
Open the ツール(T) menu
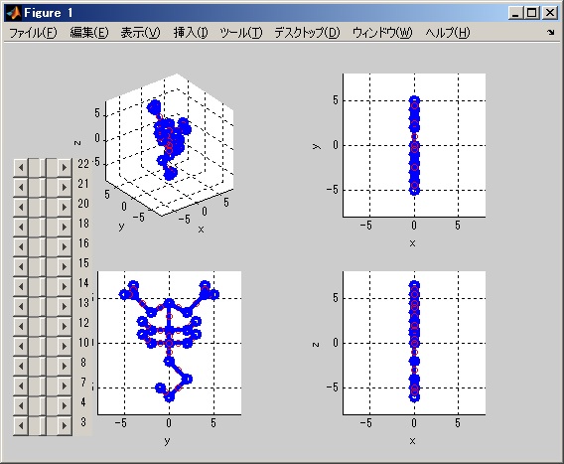(x=241, y=33)
